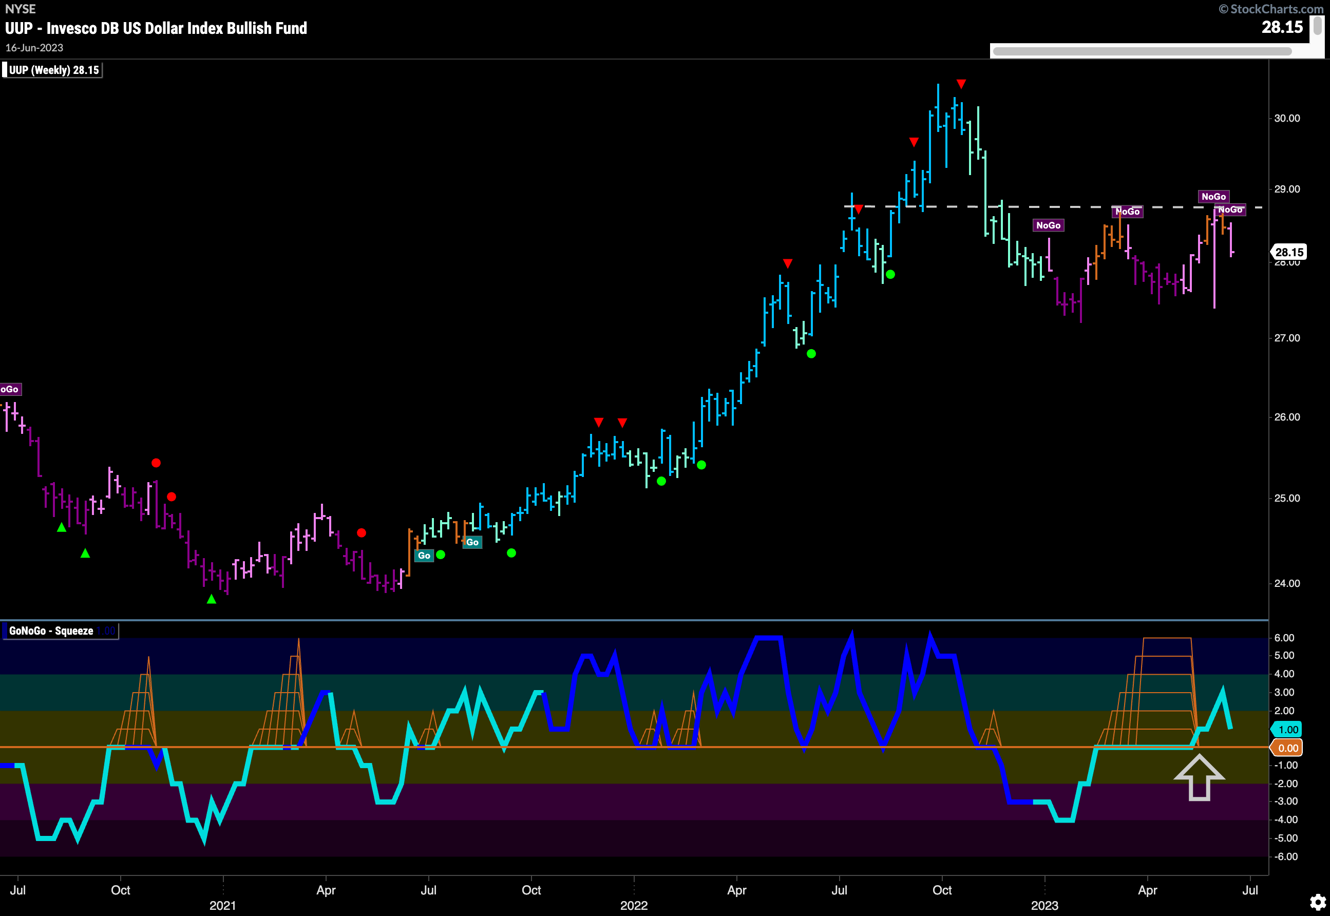Click the topmost NoGo flag above the dashed line

click(x=1213, y=196)
